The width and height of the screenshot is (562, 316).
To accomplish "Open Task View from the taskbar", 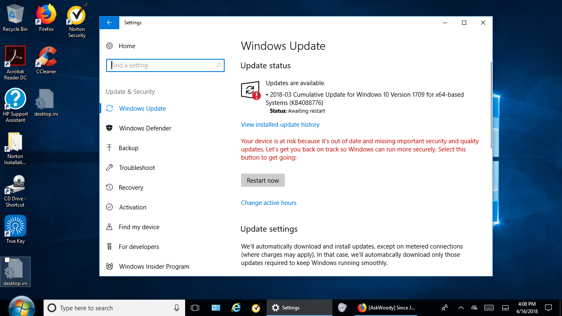I will 195,308.
